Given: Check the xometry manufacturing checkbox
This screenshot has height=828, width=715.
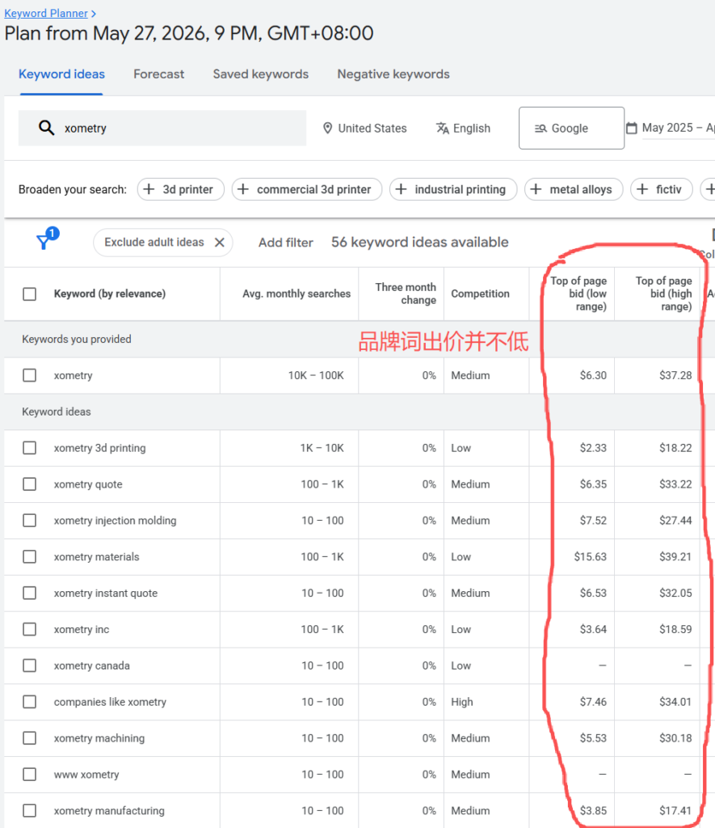Looking at the screenshot, I should coord(30,810).
